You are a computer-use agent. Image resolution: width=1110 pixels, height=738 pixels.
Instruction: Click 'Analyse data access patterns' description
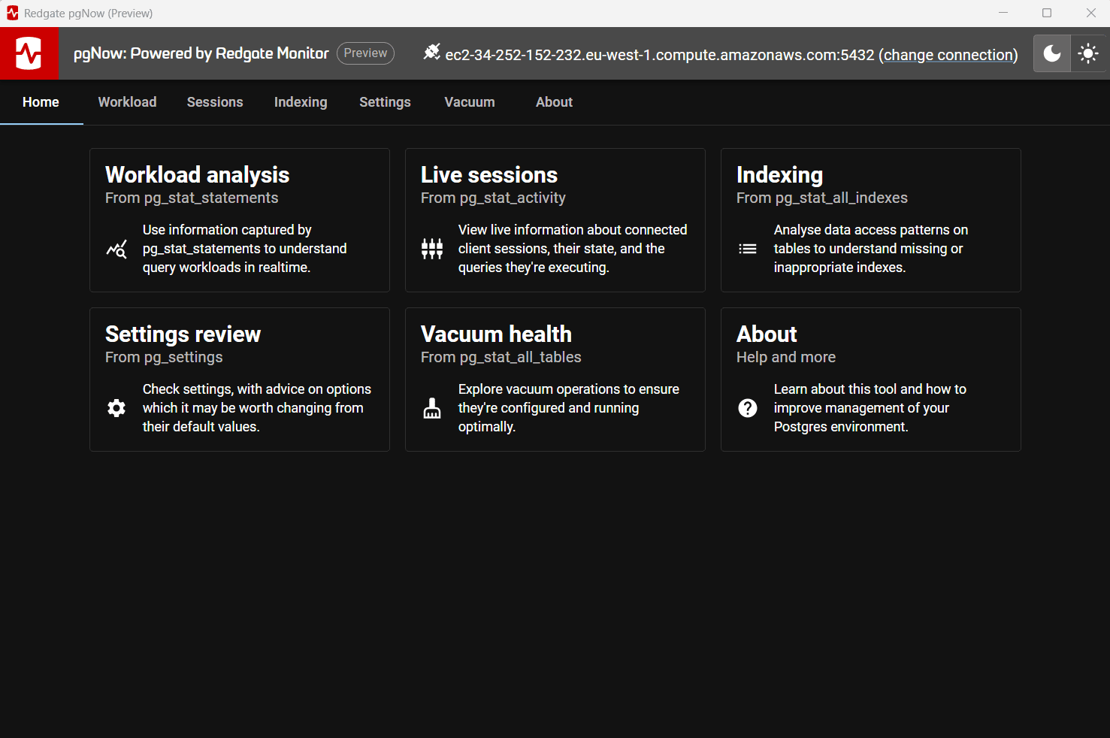tap(871, 249)
